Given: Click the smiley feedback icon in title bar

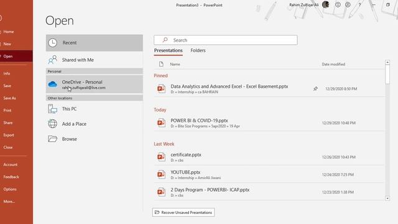Looking at the screenshot, I should [338, 4].
